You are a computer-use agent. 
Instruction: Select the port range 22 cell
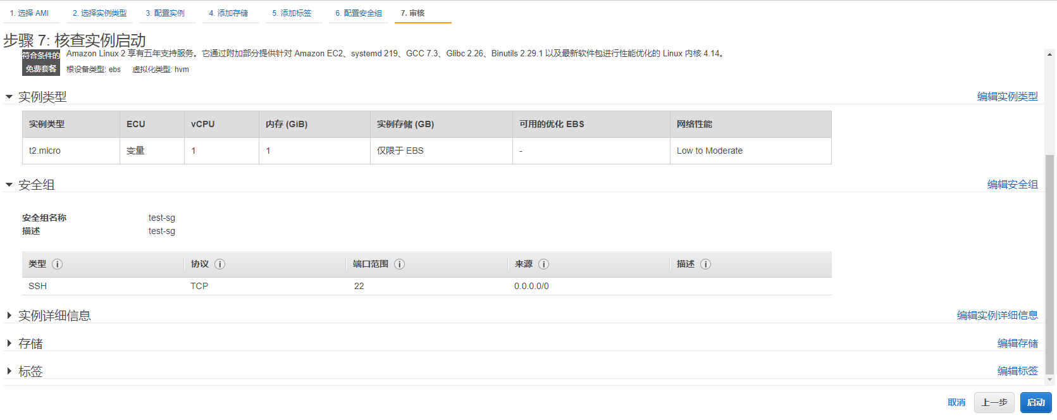point(359,287)
